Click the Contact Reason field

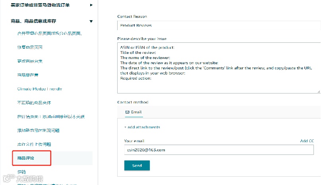click(x=219, y=25)
